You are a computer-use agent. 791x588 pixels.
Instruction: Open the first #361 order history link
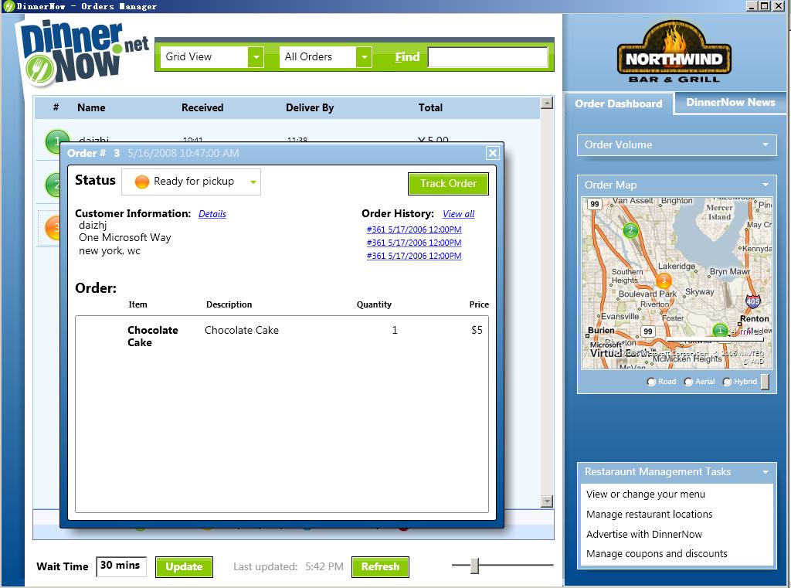point(414,229)
